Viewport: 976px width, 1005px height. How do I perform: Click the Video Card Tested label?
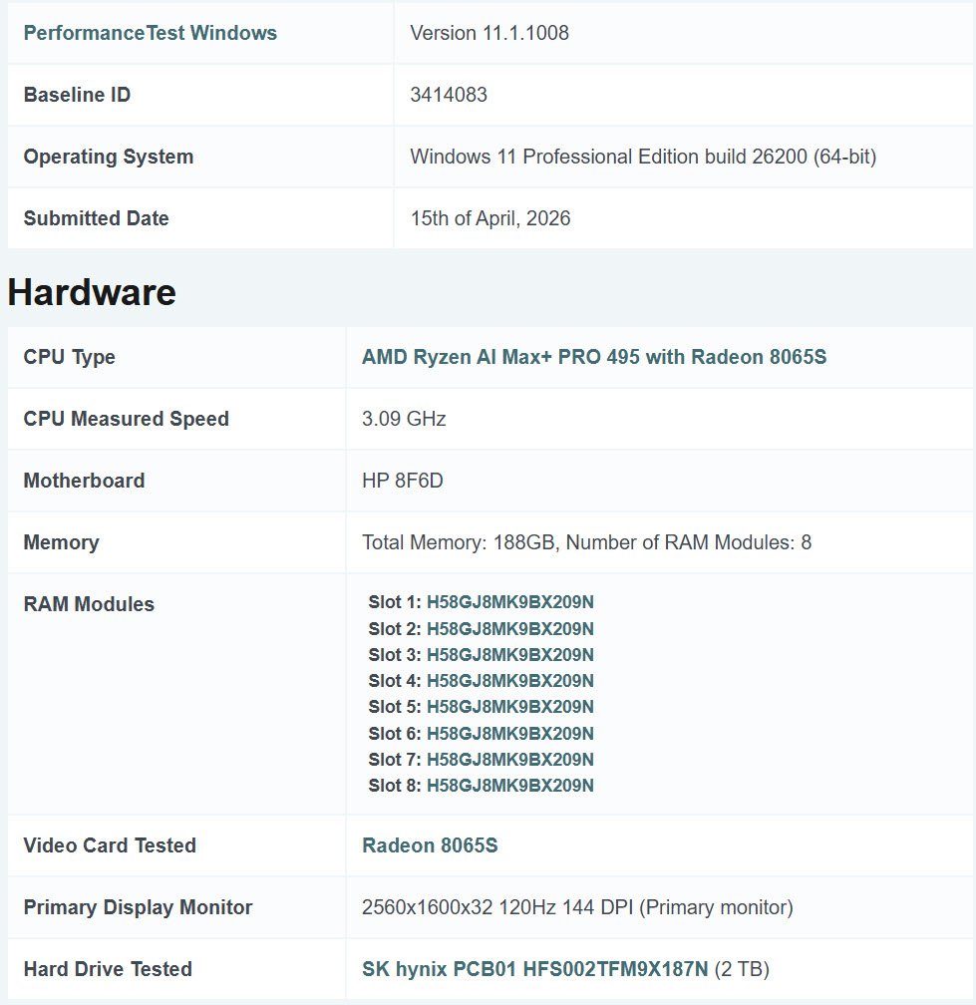(110, 844)
